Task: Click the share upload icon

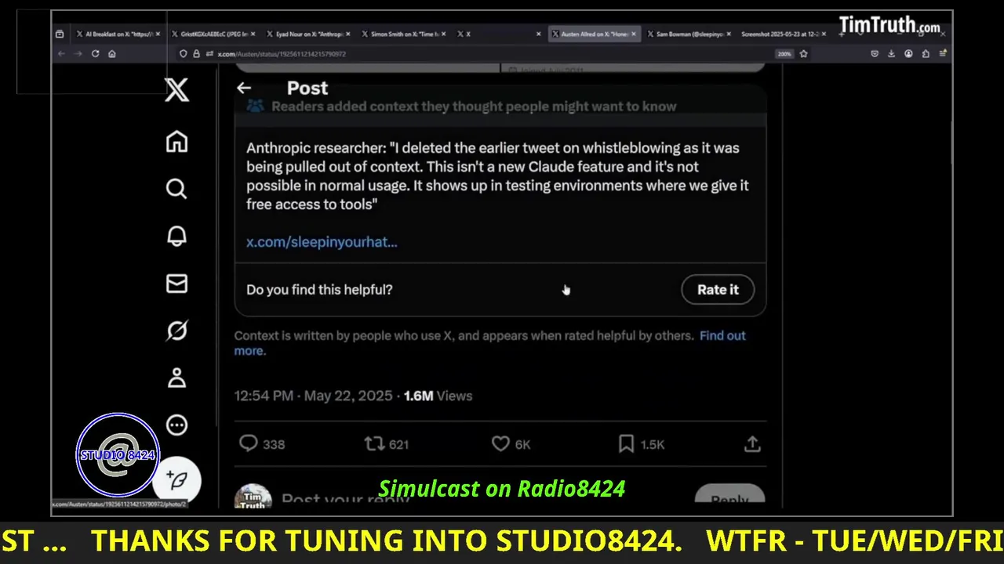Action: click(x=752, y=444)
